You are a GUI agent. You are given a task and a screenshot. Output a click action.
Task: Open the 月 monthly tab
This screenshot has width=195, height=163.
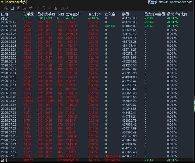tap(25, 8)
